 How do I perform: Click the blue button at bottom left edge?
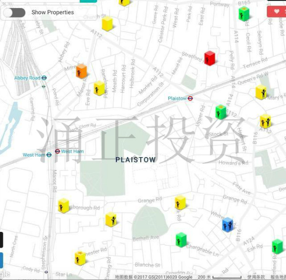[1, 260]
